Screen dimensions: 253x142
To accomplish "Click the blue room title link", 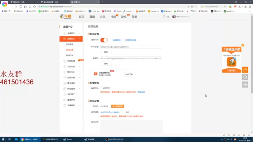I will (x=110, y=112).
